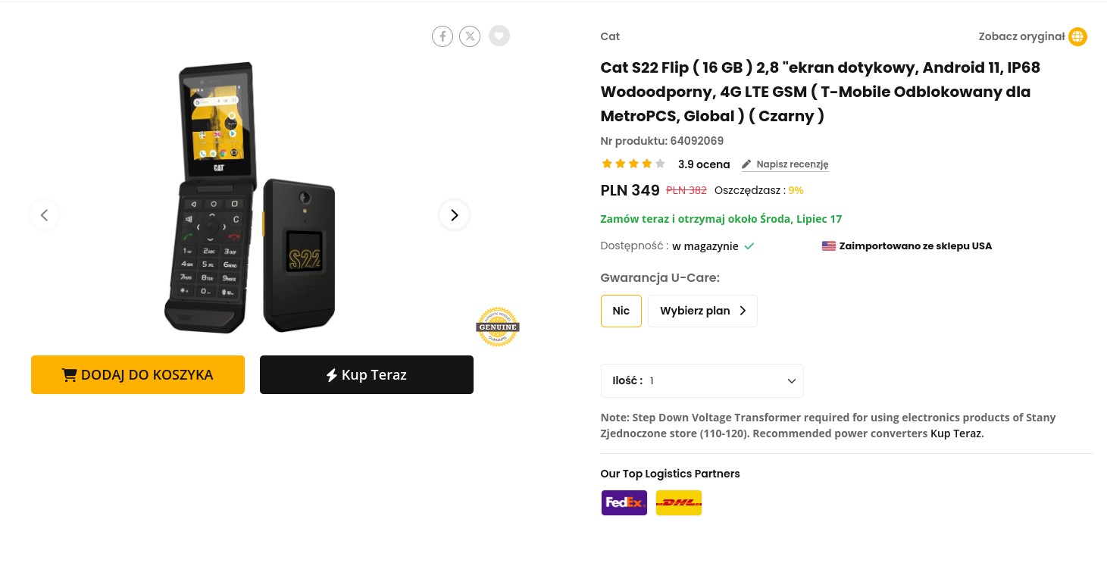Show previous product image arrow
Viewport: 1107px width, 582px height.
tap(45, 215)
